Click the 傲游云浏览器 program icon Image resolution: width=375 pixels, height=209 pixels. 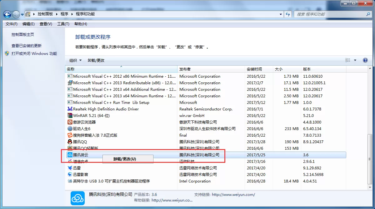coord(70,122)
